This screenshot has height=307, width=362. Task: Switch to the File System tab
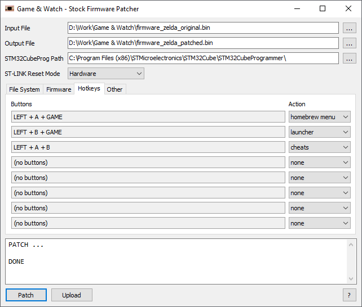pos(24,89)
